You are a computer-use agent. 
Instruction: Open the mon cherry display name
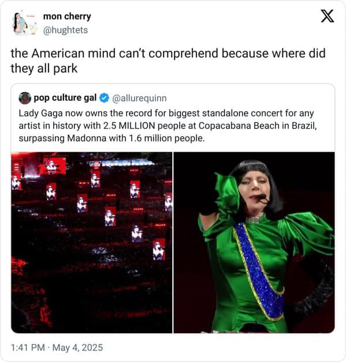67,16
